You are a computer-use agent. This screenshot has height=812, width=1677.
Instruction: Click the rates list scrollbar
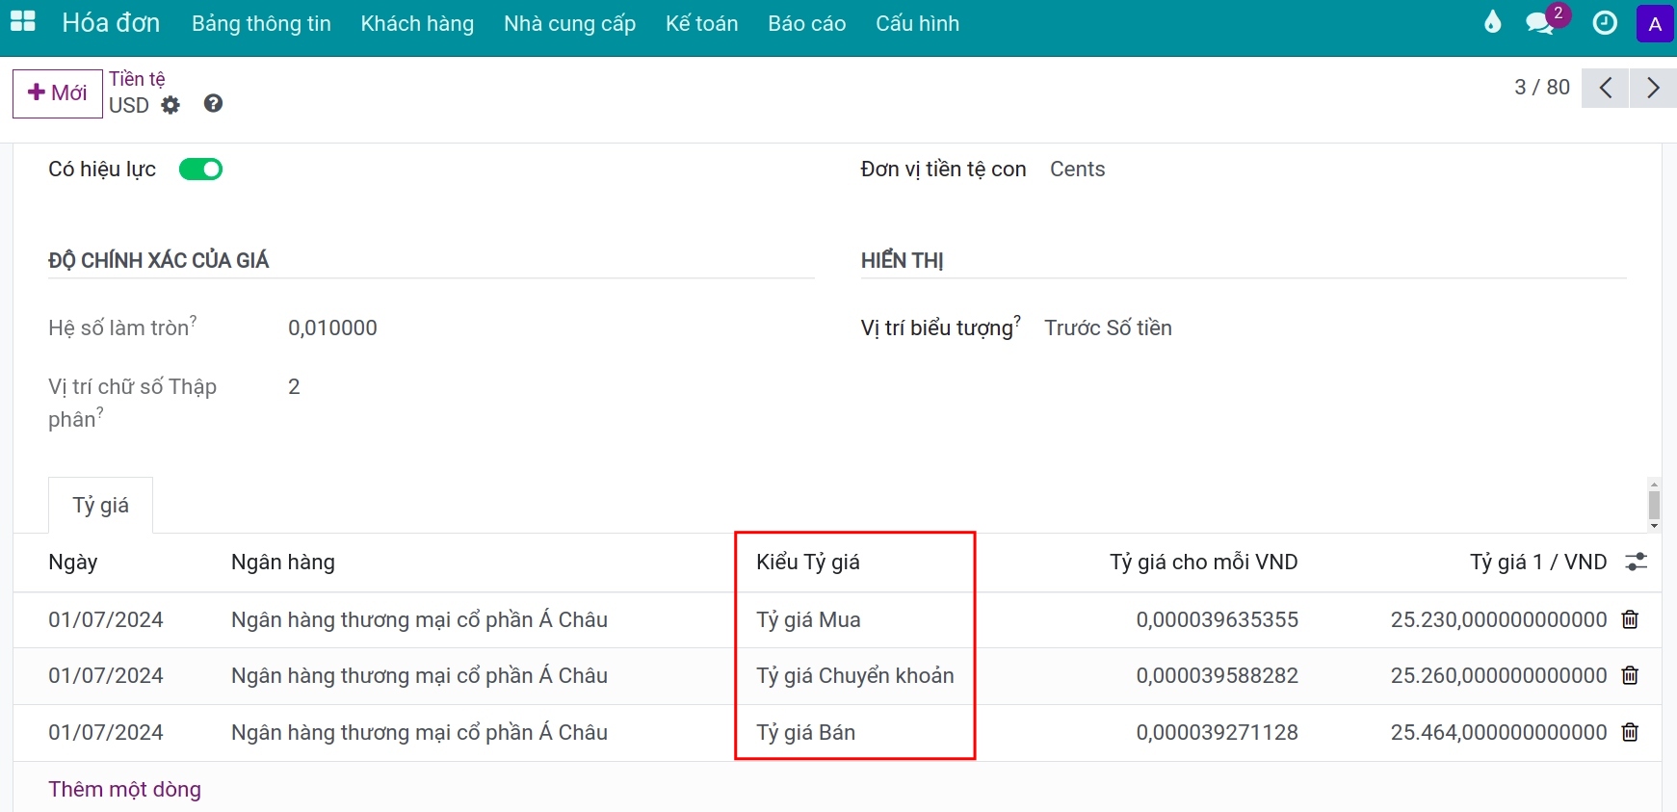[1654, 505]
